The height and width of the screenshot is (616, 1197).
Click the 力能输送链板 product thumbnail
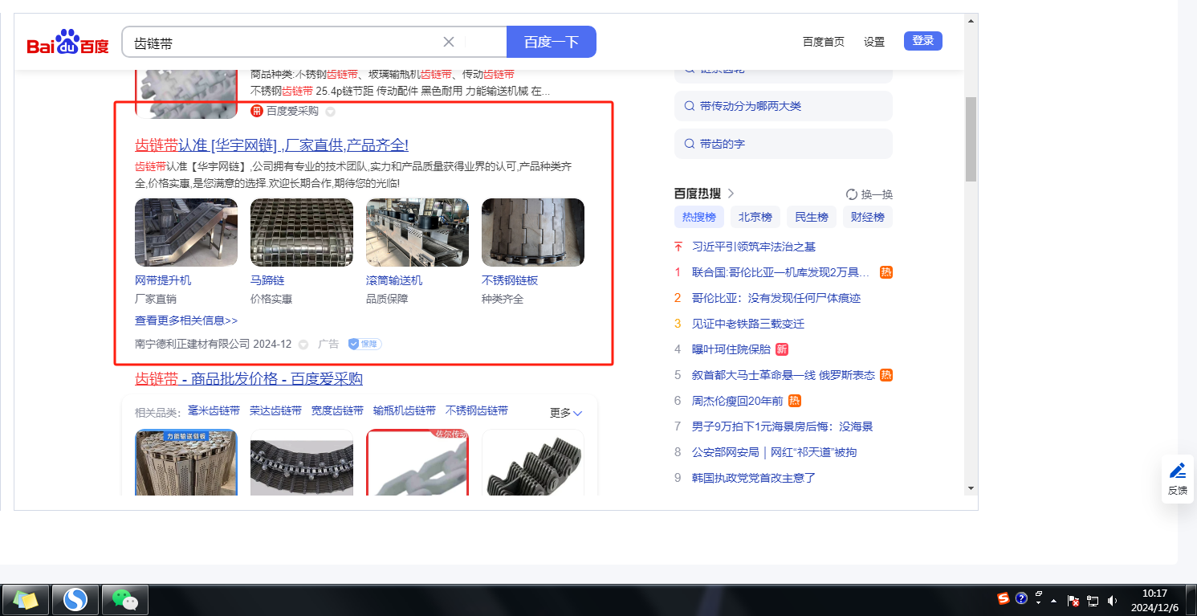point(186,463)
